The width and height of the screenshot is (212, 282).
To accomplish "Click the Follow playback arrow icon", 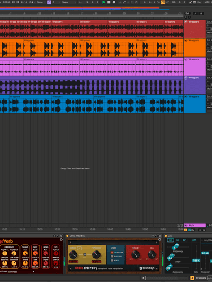I will point(81,2).
